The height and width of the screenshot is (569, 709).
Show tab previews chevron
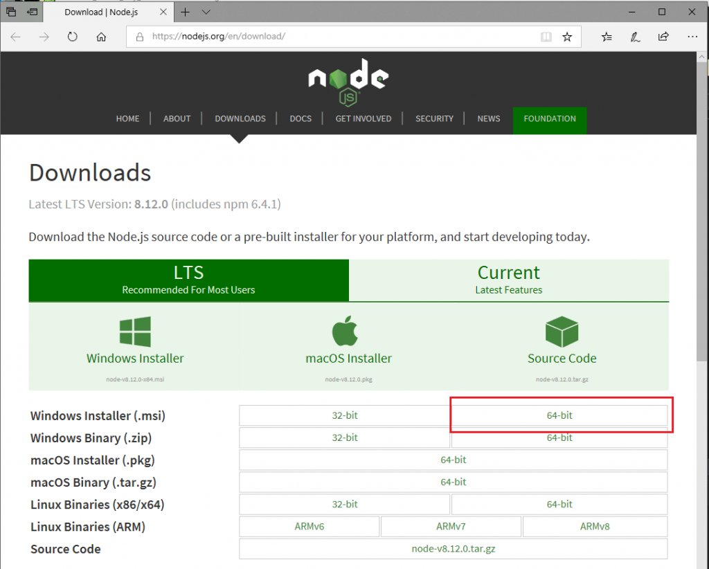click(206, 12)
